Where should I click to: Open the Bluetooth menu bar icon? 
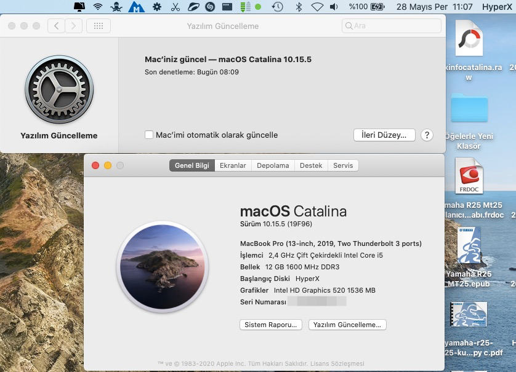pyautogui.click(x=299, y=7)
